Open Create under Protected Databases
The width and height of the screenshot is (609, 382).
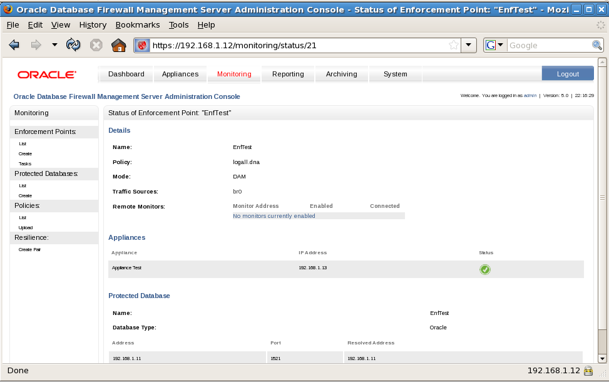pos(25,196)
